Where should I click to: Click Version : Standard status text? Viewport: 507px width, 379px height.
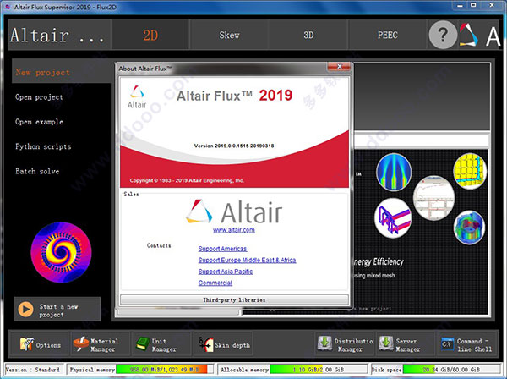coord(33,370)
